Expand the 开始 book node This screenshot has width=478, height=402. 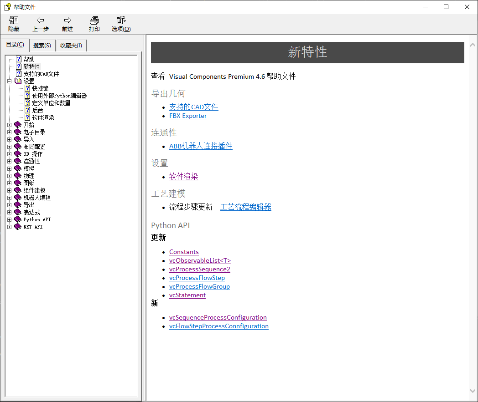pyautogui.click(x=10, y=125)
